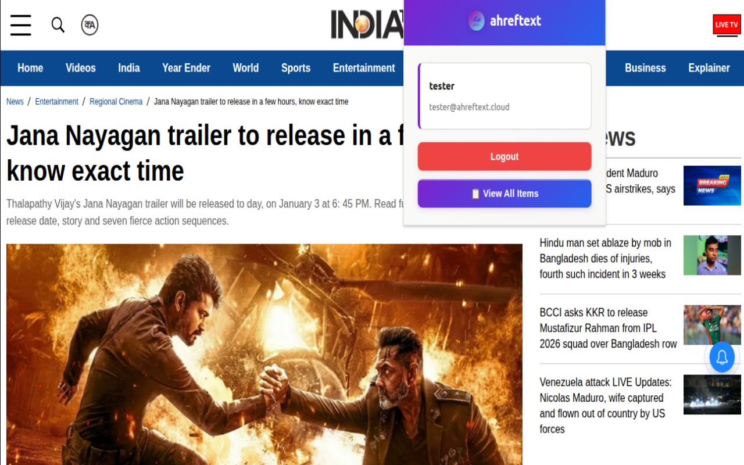This screenshot has height=465, width=744.
Task: Go to the Sports section
Action: [x=296, y=68]
